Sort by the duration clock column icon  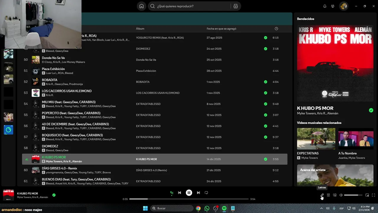click(276, 29)
